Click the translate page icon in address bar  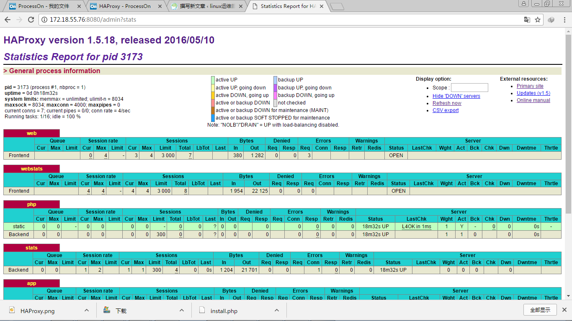(527, 20)
